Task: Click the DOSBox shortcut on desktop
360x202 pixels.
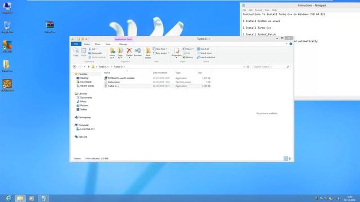Action: (x=7, y=85)
